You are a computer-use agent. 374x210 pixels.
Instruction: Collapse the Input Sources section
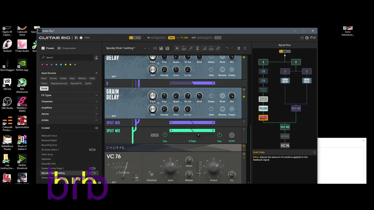point(96,73)
